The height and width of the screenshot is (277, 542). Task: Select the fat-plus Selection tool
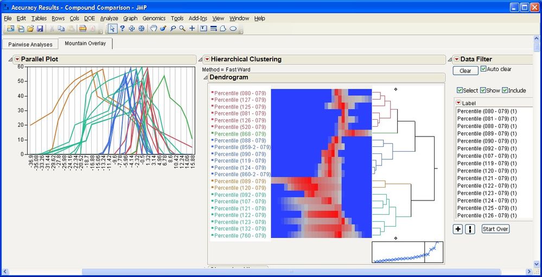click(132, 29)
